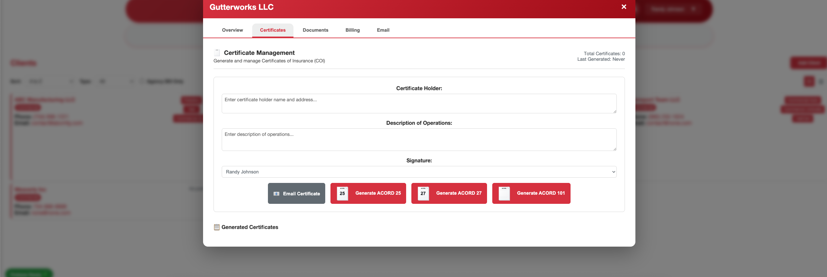Expand the Signature dropdown showing Randy Johnson
The width and height of the screenshot is (827, 277).
coord(419,172)
